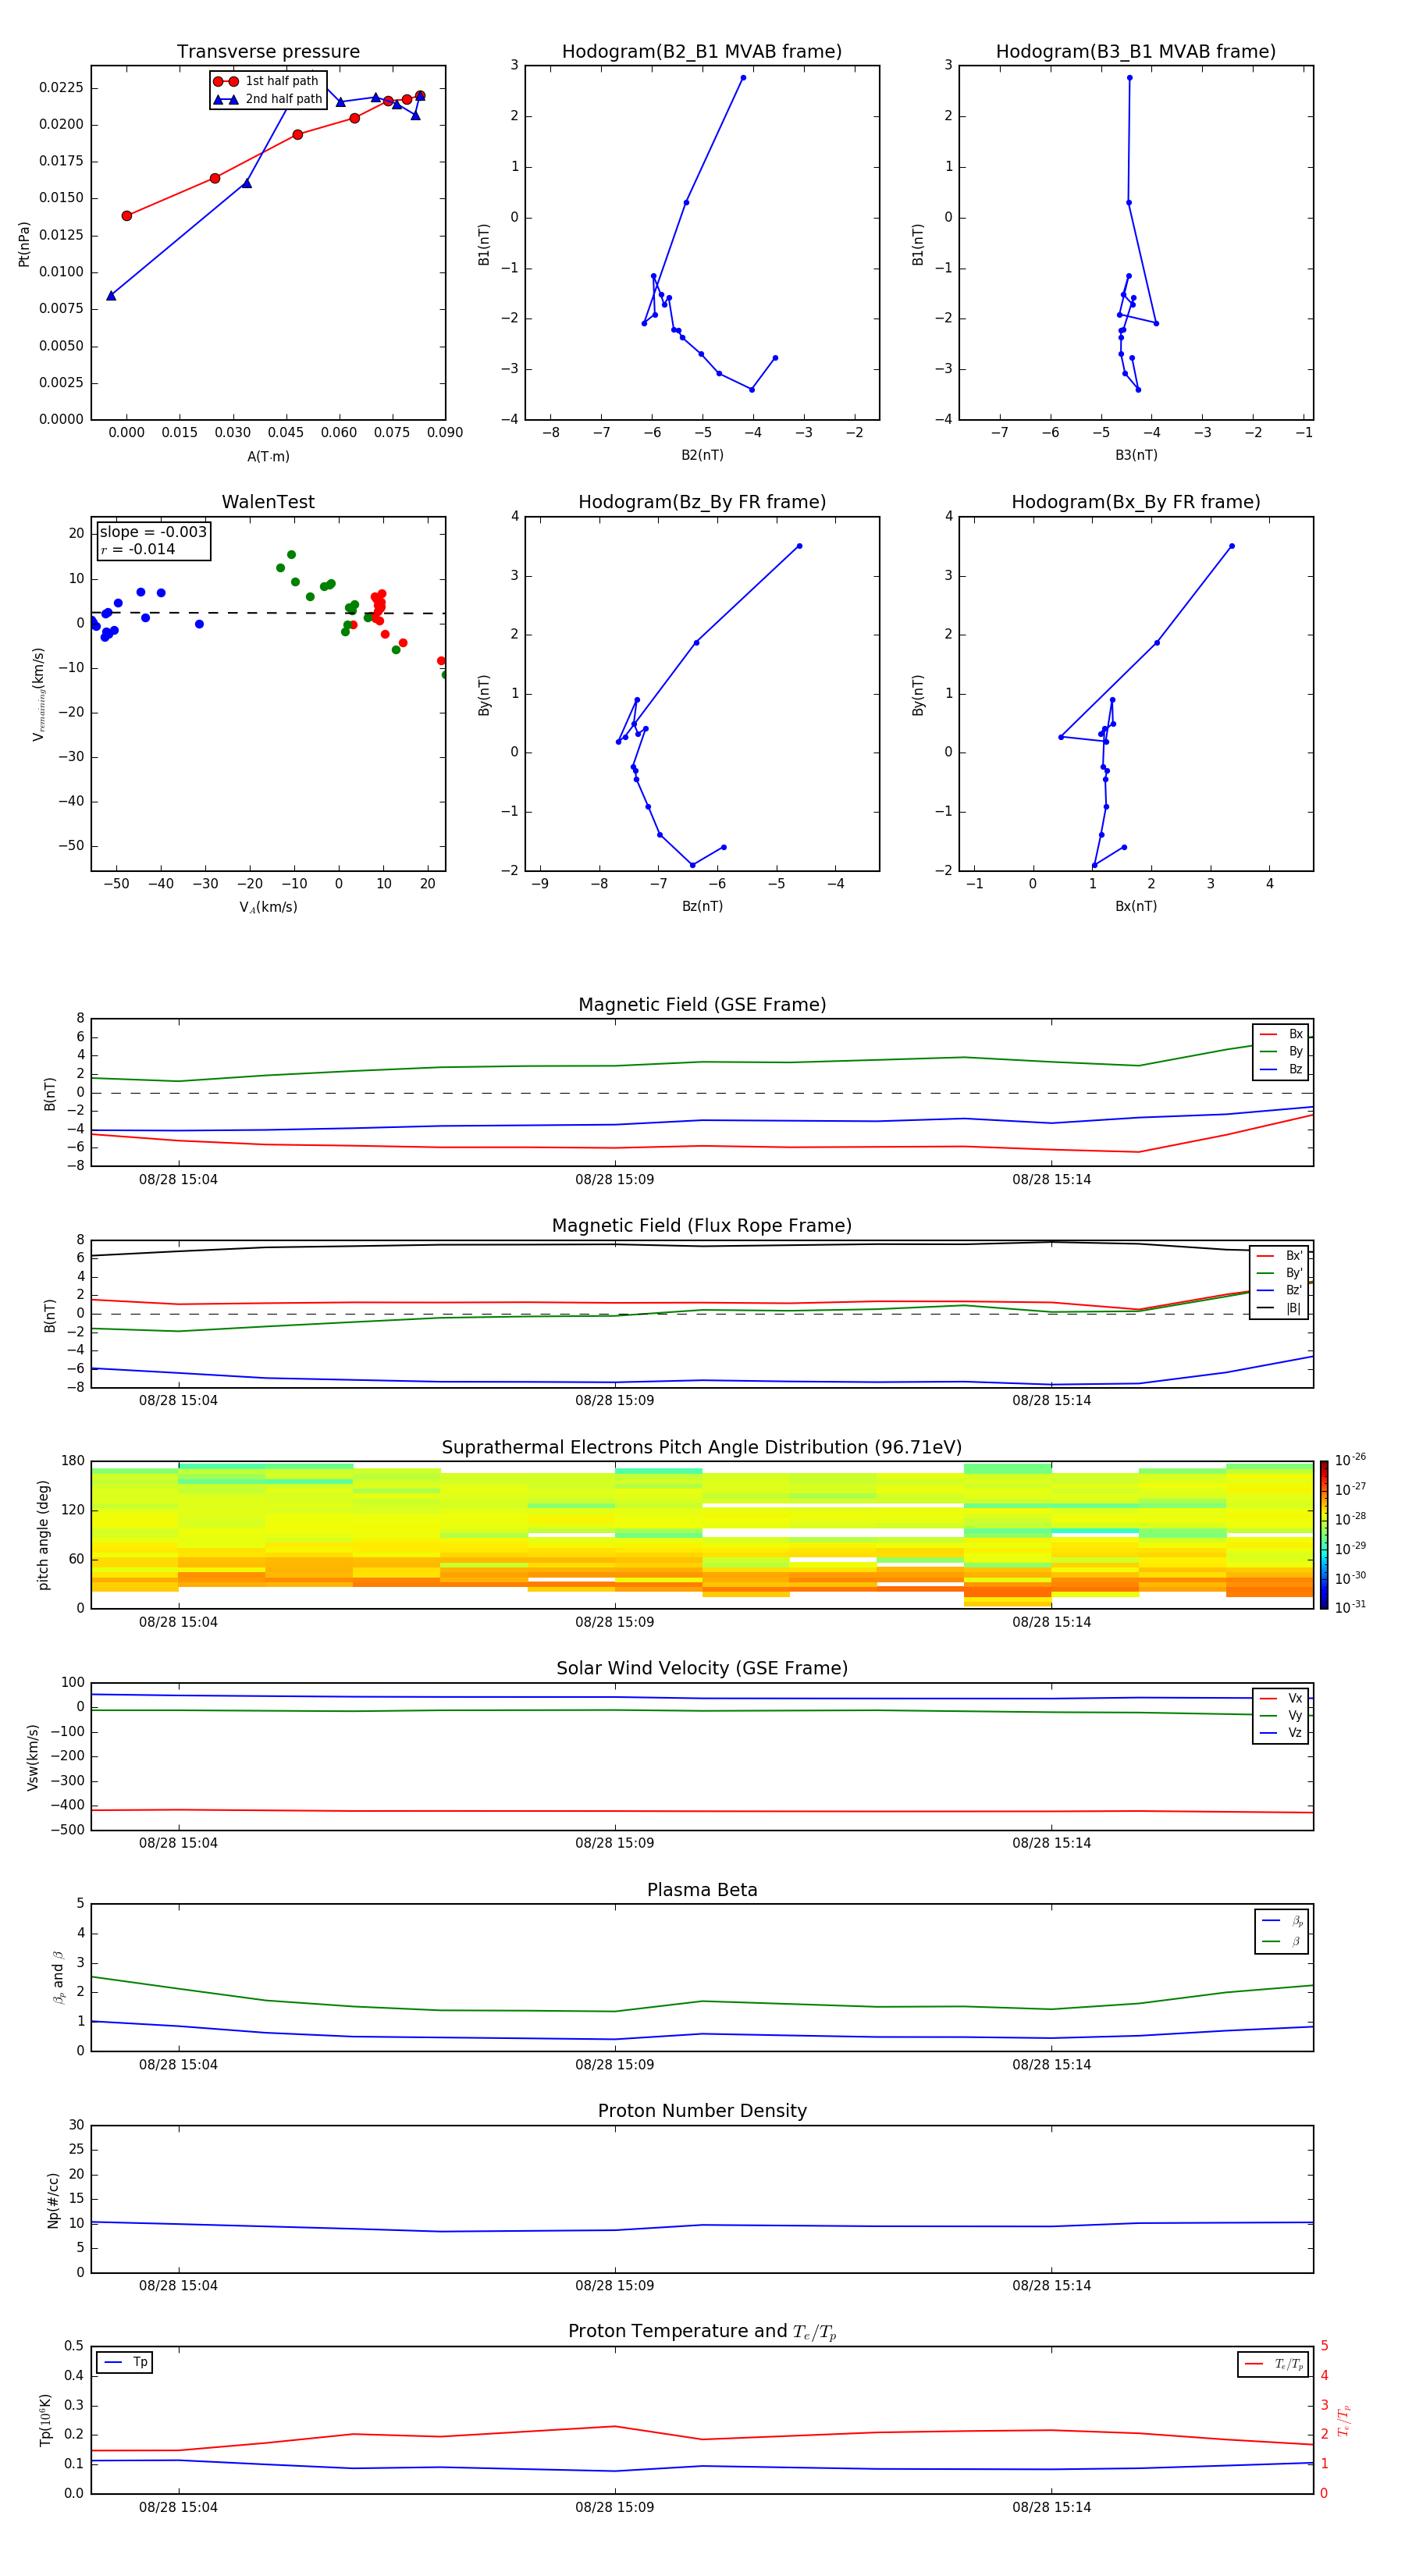Click the 'A(T·m)' x-axis label
Image resolution: width=1405 pixels, height=2576 pixels.
coord(268,456)
